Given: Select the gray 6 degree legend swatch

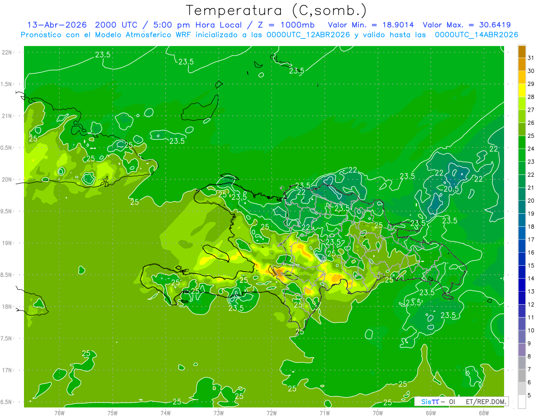Looking at the screenshot, I should (x=522, y=376).
